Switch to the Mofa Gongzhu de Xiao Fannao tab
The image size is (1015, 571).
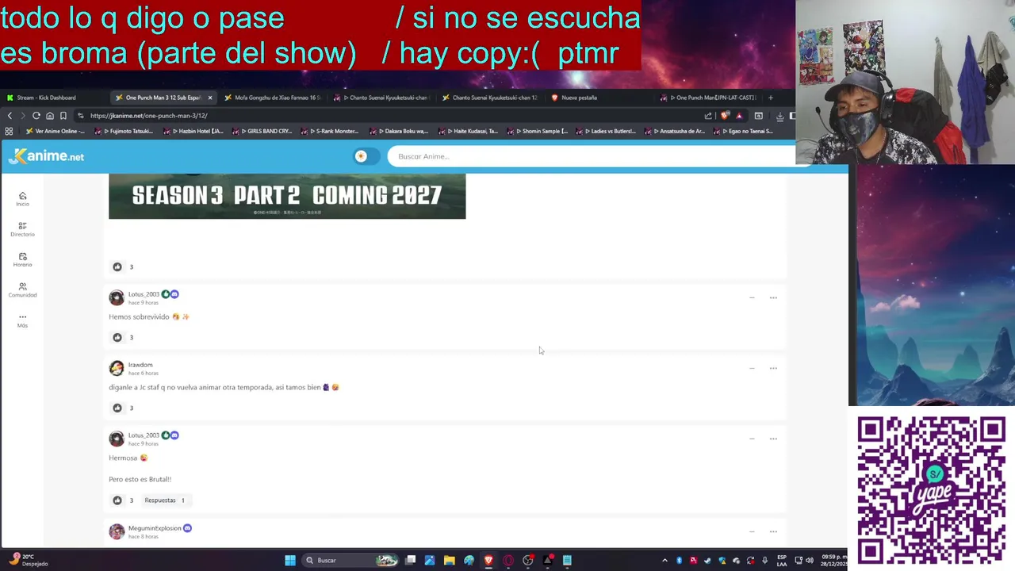click(x=272, y=98)
